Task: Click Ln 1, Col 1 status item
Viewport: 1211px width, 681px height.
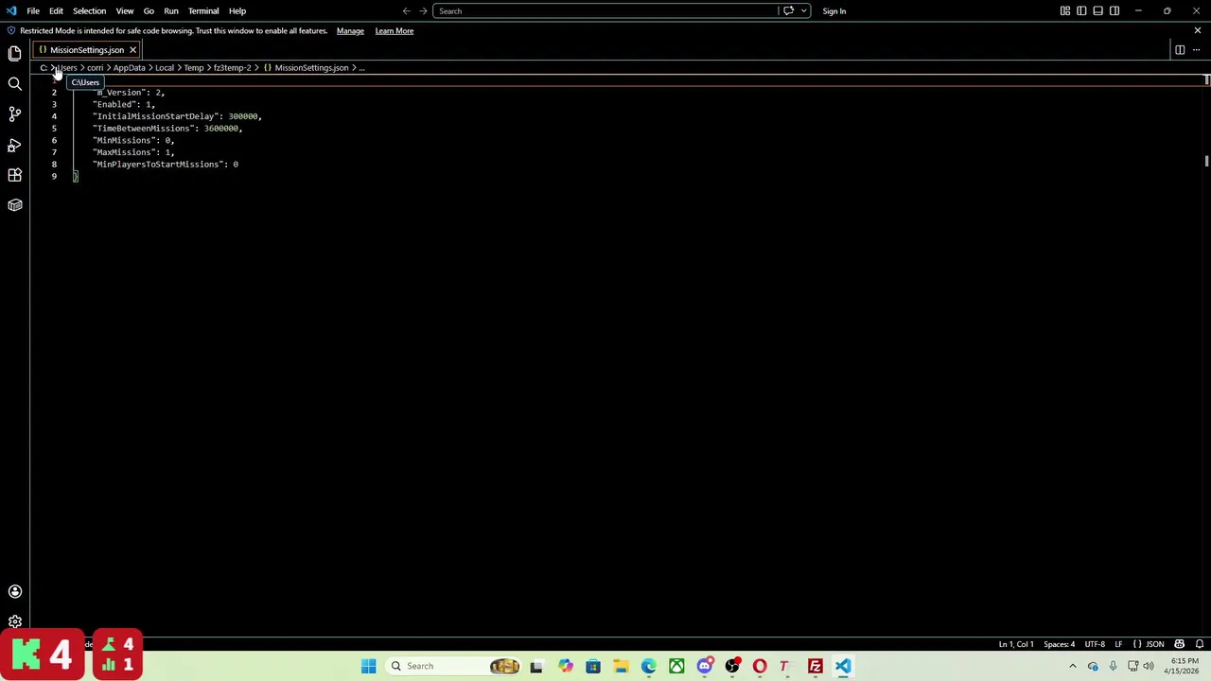Action: click(x=1016, y=644)
